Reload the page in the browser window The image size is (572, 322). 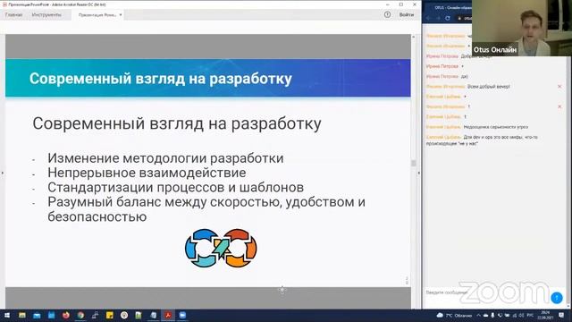[448, 18]
